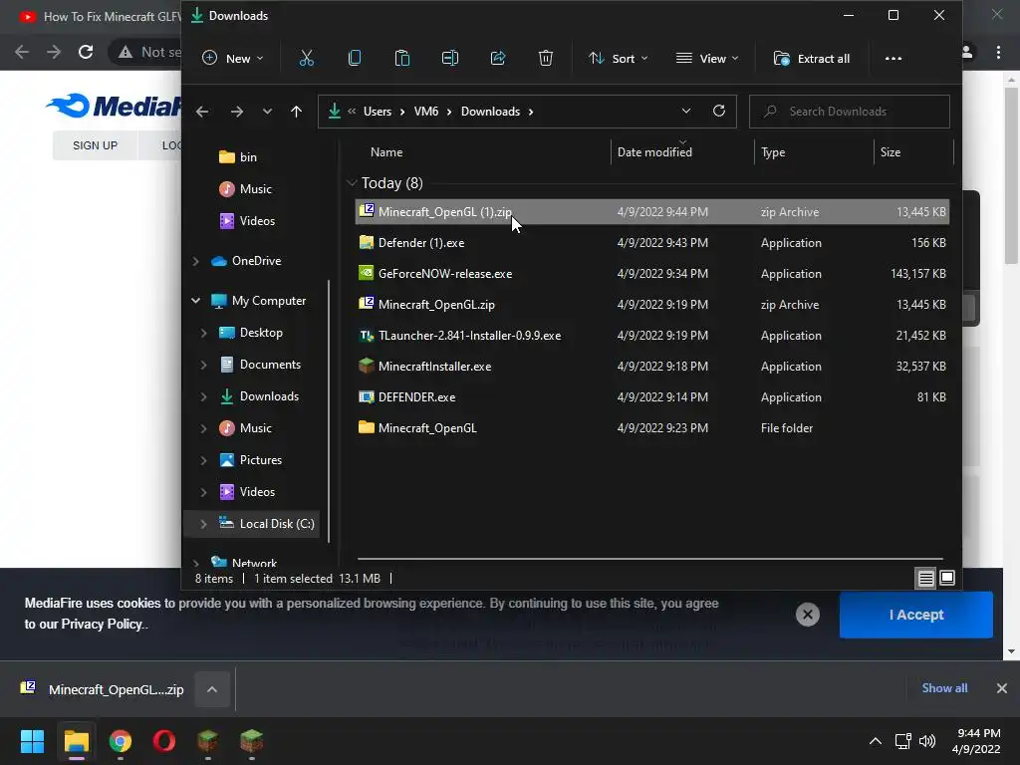Click Show all downloads link
1020x765 pixels.
click(944, 688)
